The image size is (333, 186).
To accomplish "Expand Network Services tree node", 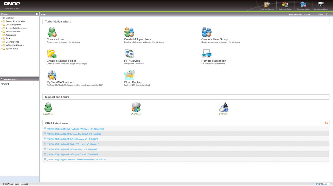I will pyautogui.click(x=1, y=31).
